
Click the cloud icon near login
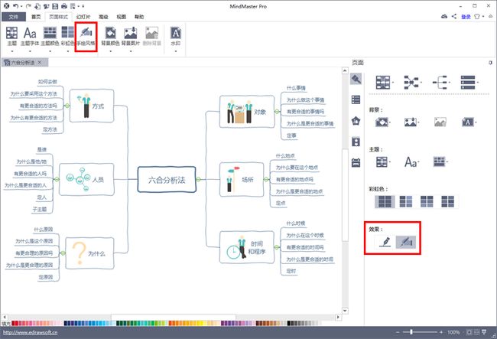pos(444,17)
